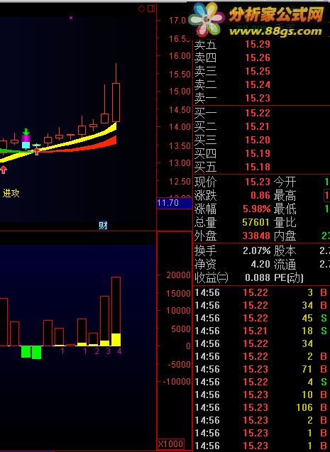Screen dimensions: 330x452
Task: Select the 卖五 ask row at 15.29
Action: pos(262,45)
